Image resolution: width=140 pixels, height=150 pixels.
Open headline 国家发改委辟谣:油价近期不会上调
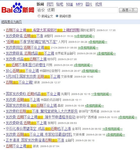(x=31, y=105)
